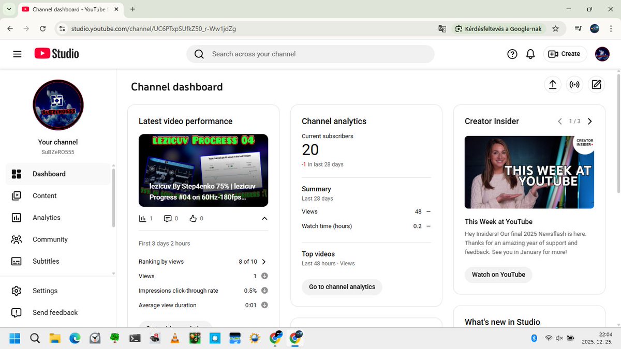Click the taskbar clock and date
The width and height of the screenshot is (621, 349).
tap(596, 338)
